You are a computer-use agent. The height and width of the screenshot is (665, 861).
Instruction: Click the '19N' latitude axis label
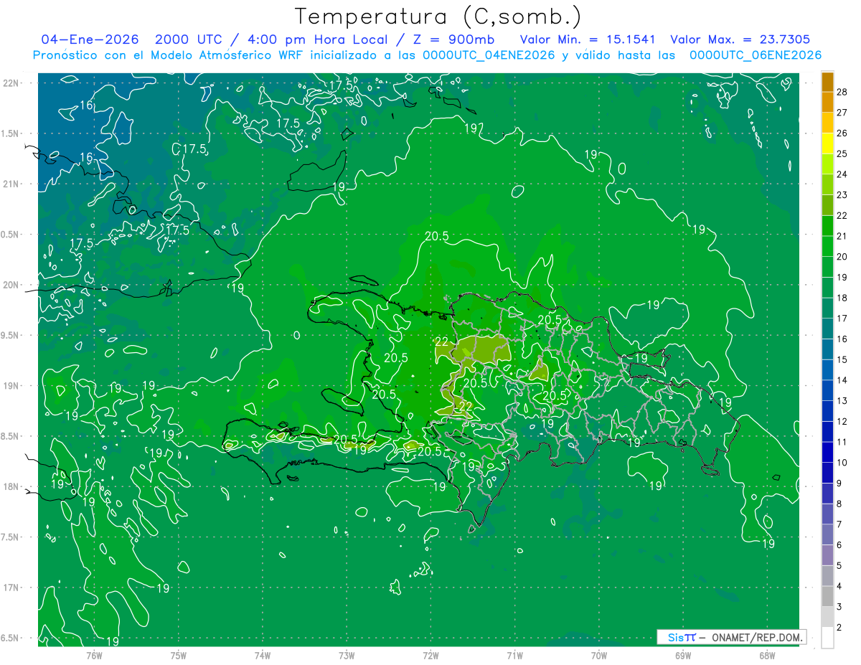(11, 386)
